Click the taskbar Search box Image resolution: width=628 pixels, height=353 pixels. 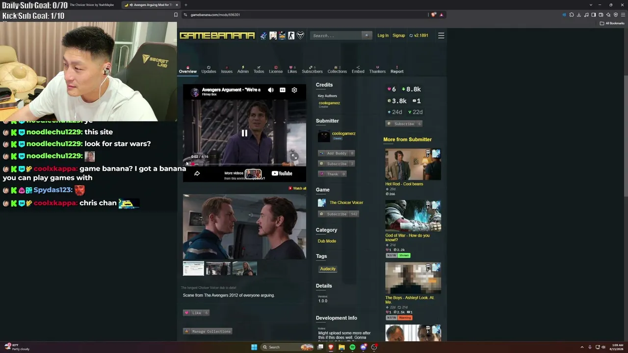pyautogui.click(x=288, y=347)
